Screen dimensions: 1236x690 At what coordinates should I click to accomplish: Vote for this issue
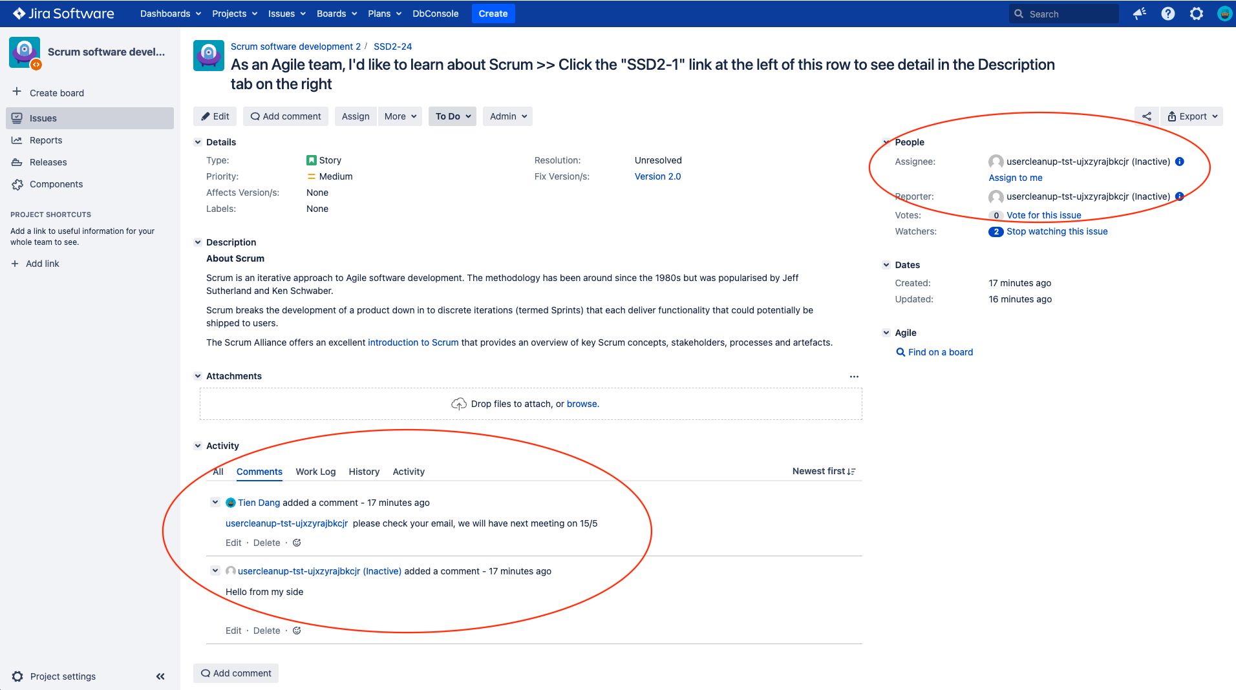pyautogui.click(x=1043, y=215)
